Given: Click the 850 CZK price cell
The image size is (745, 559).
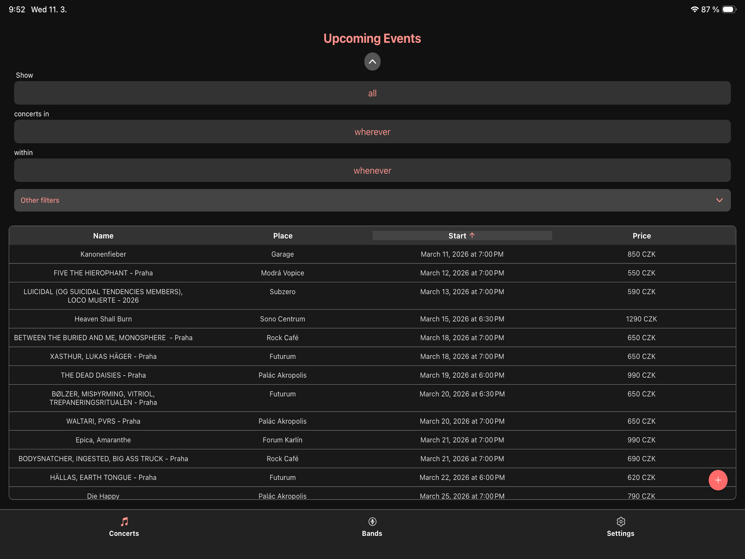Looking at the screenshot, I should pyautogui.click(x=641, y=254).
